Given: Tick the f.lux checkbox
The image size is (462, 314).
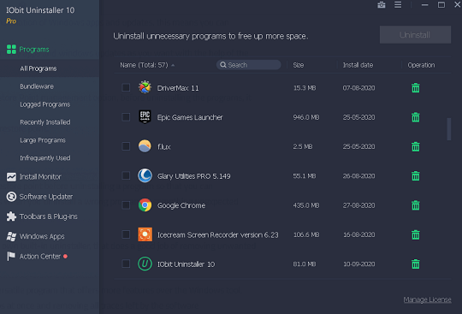Looking at the screenshot, I should coord(126,146).
